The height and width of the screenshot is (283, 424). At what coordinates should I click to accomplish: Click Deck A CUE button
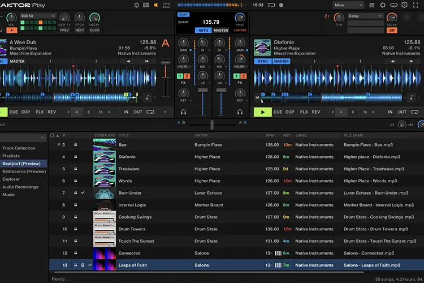pos(14,112)
